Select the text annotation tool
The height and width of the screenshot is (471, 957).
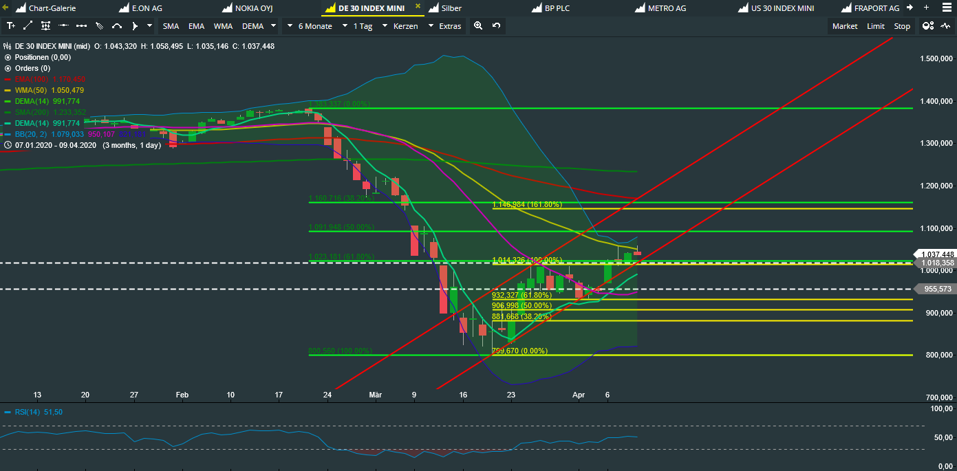point(10,26)
